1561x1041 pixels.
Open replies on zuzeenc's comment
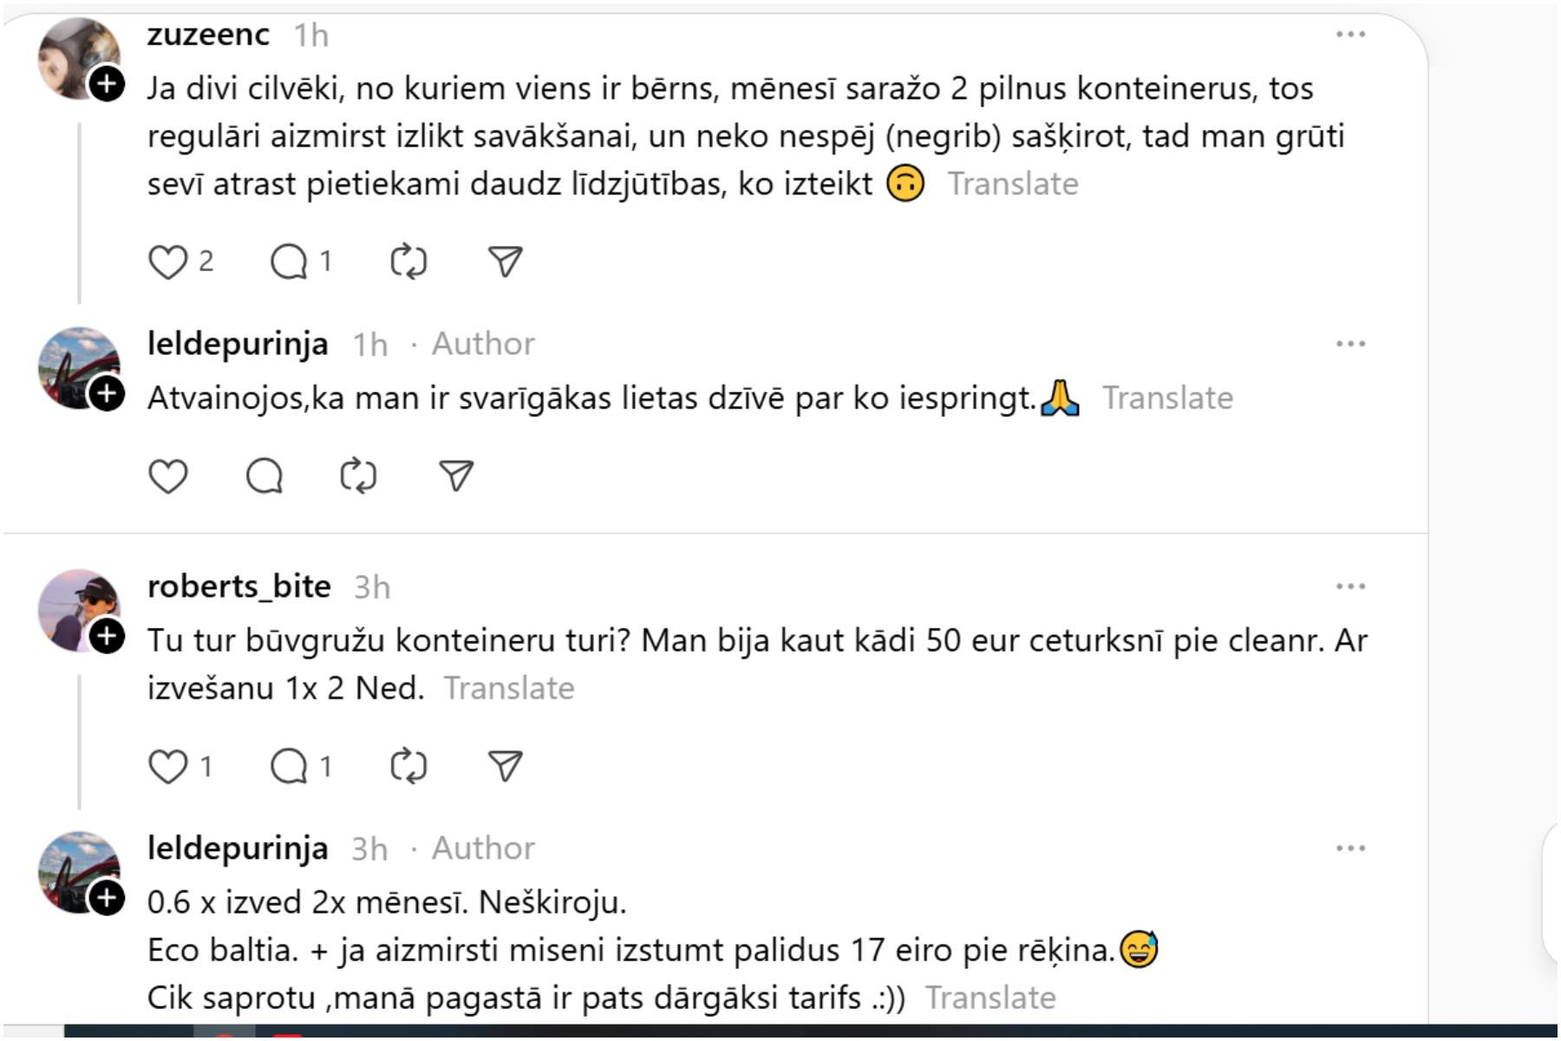290,262
